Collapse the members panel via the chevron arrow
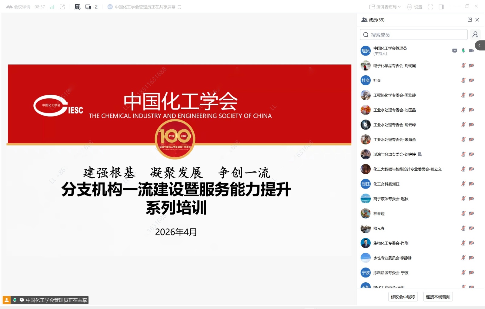Image resolution: width=485 pixels, height=309 pixels. tap(480, 45)
